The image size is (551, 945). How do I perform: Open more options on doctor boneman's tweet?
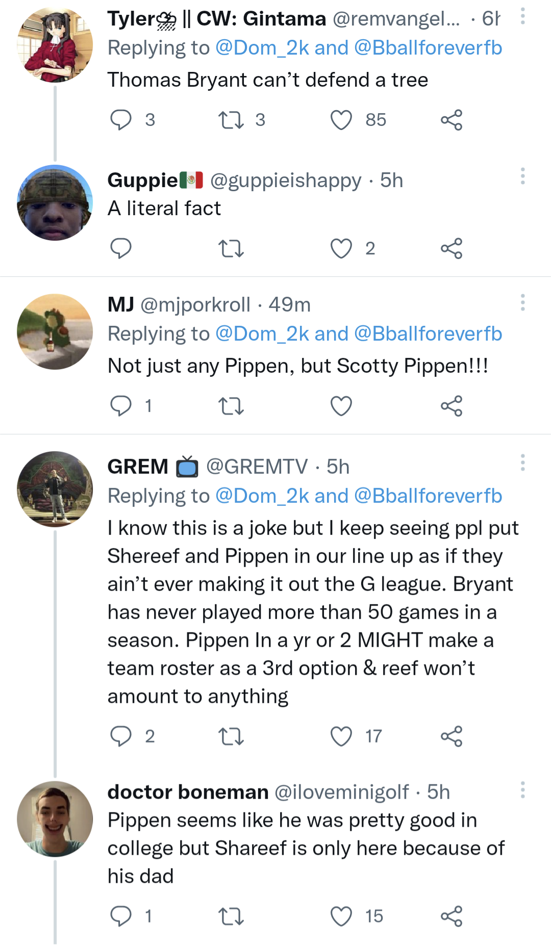point(522,790)
